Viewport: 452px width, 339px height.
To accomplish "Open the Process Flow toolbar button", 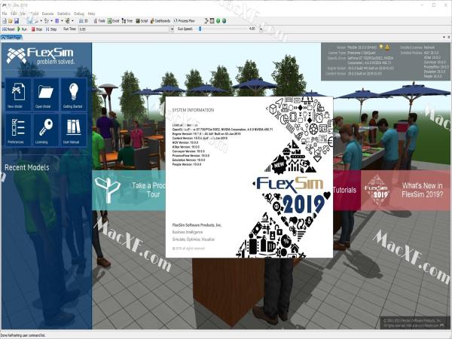I will tap(185, 21).
